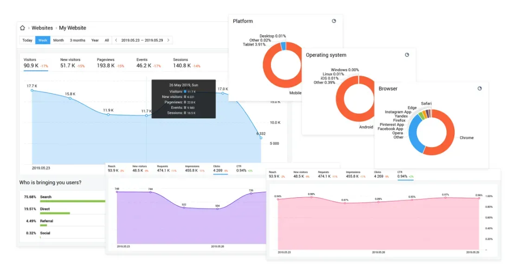Advance to the next date range arrow
Image resolution: width=520 pixels, height=273 pixels.
point(168,40)
